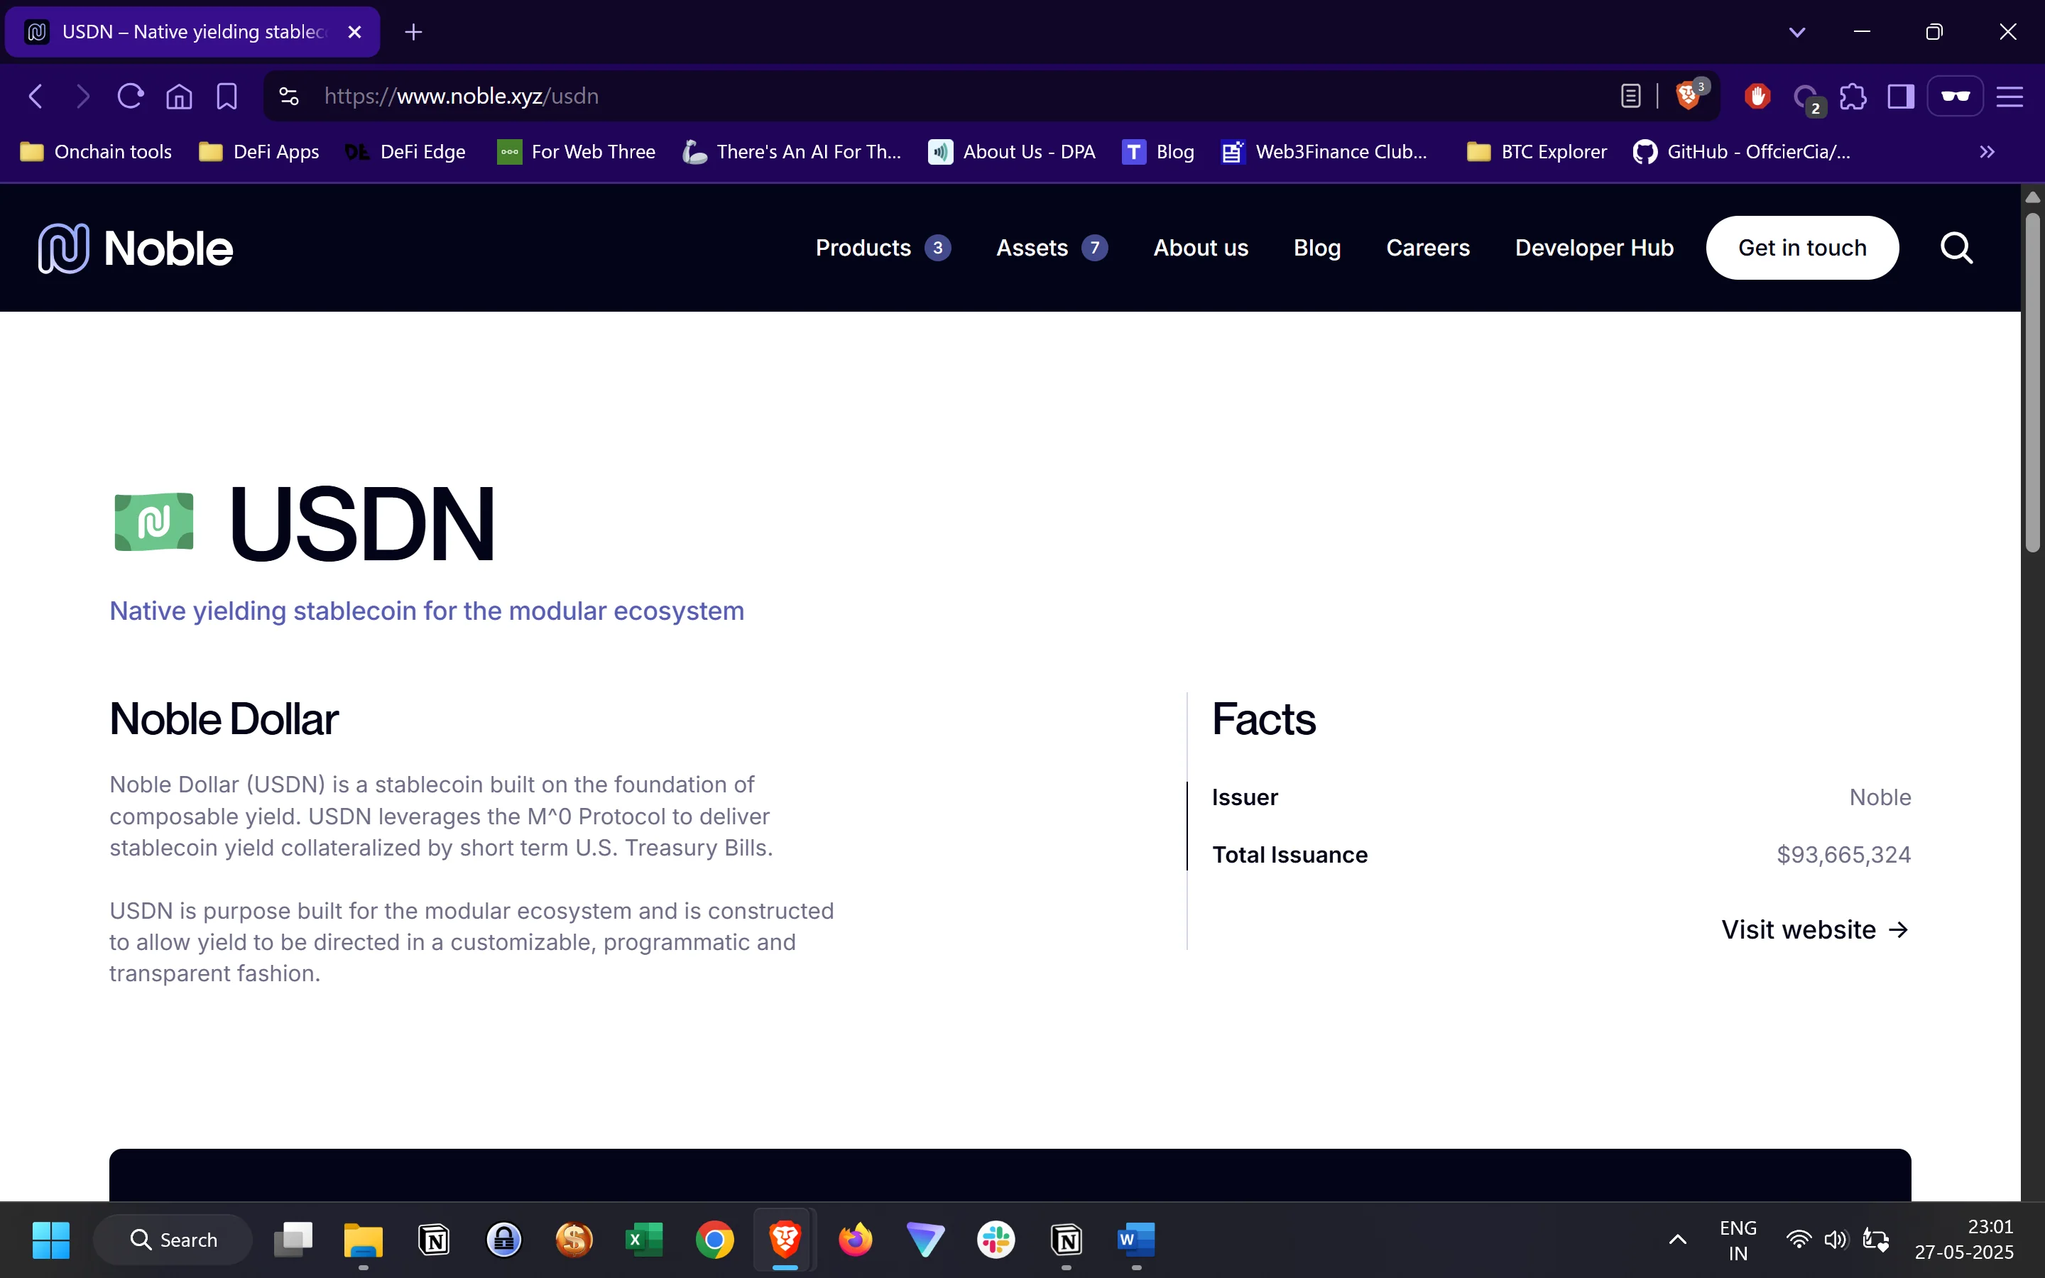Open the Careers nav link

pyautogui.click(x=1428, y=248)
